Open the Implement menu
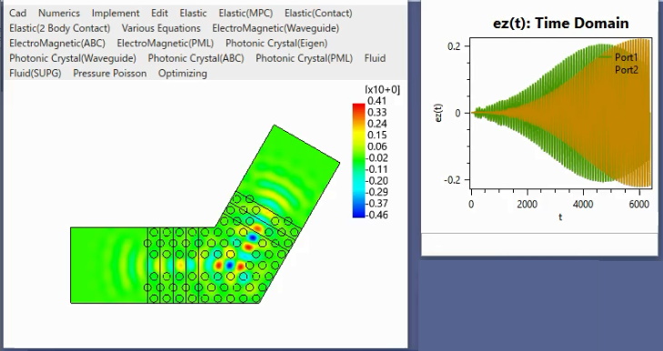The image size is (663, 351). (x=116, y=13)
